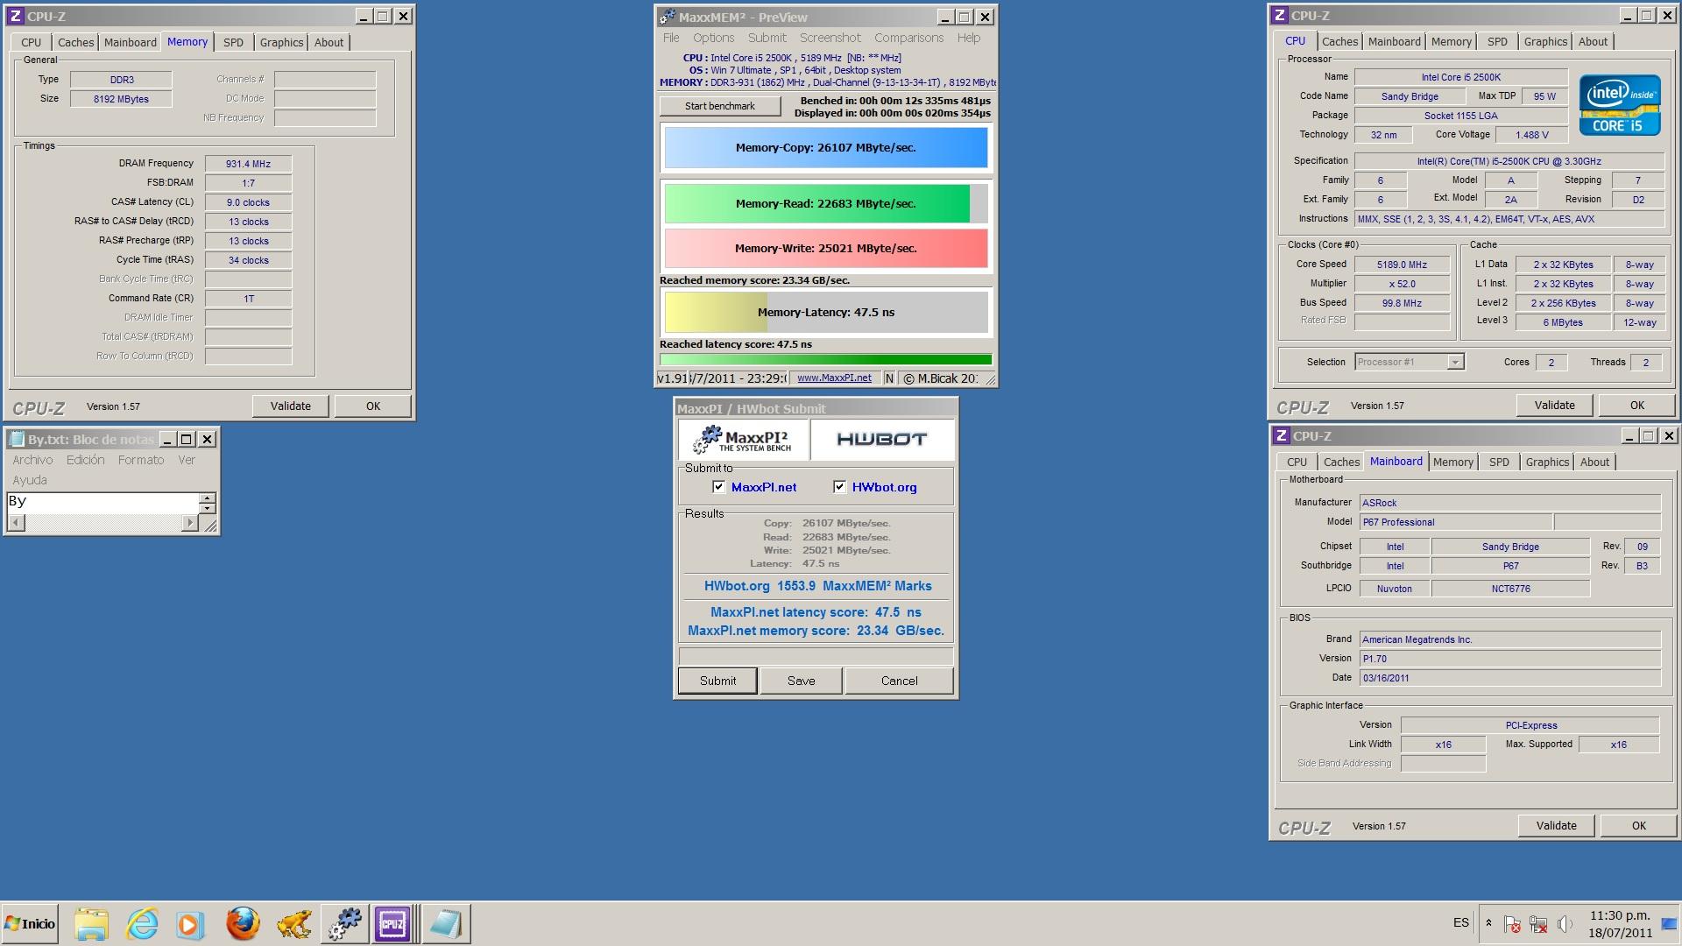
Task: Switch to MaxxMEM gears taskbar button
Action: tap(344, 924)
